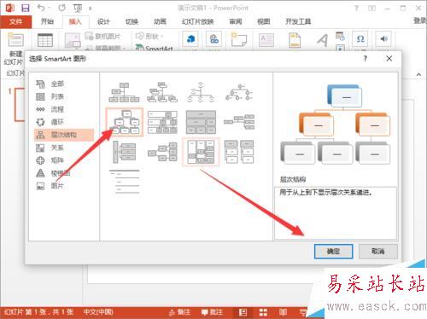427x319 pixels.
Task: Choose the Table Hierarchy layout thumbnail
Action: [x=201, y=122]
